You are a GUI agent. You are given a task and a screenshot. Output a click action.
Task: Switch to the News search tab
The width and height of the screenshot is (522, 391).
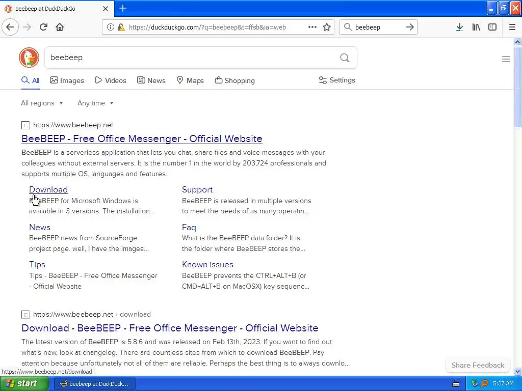coord(151,80)
